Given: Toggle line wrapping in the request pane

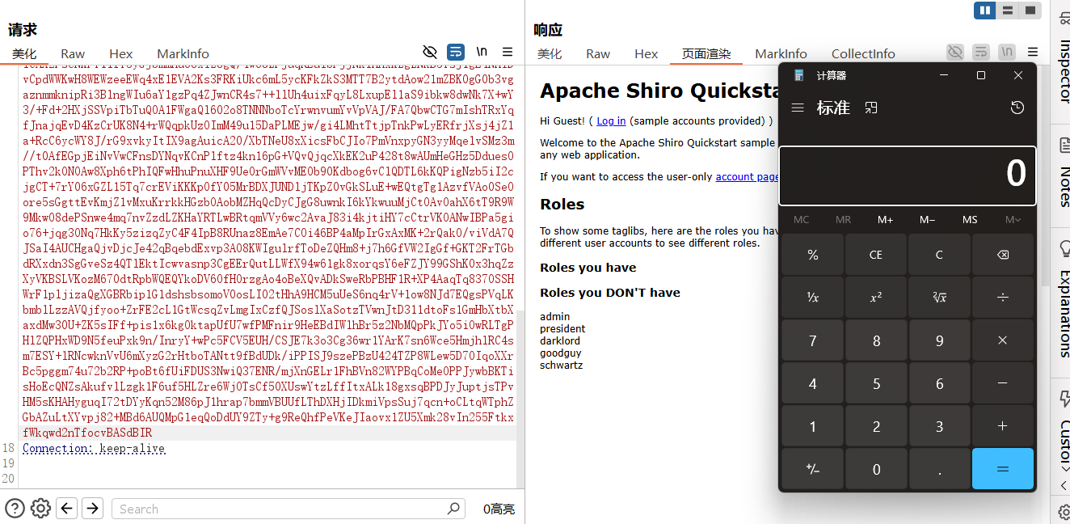Looking at the screenshot, I should (456, 52).
